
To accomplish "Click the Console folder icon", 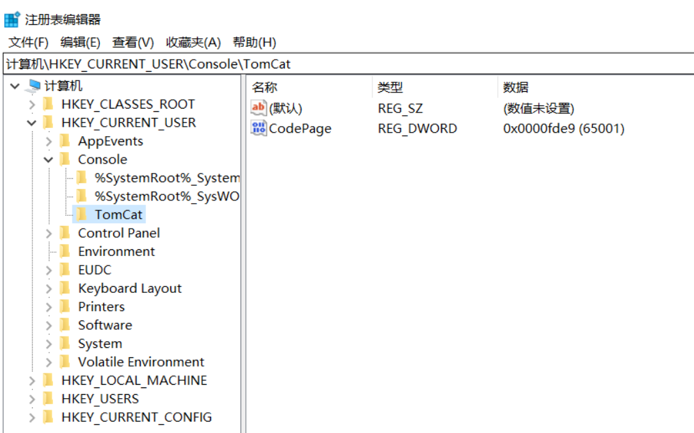I will [65, 160].
